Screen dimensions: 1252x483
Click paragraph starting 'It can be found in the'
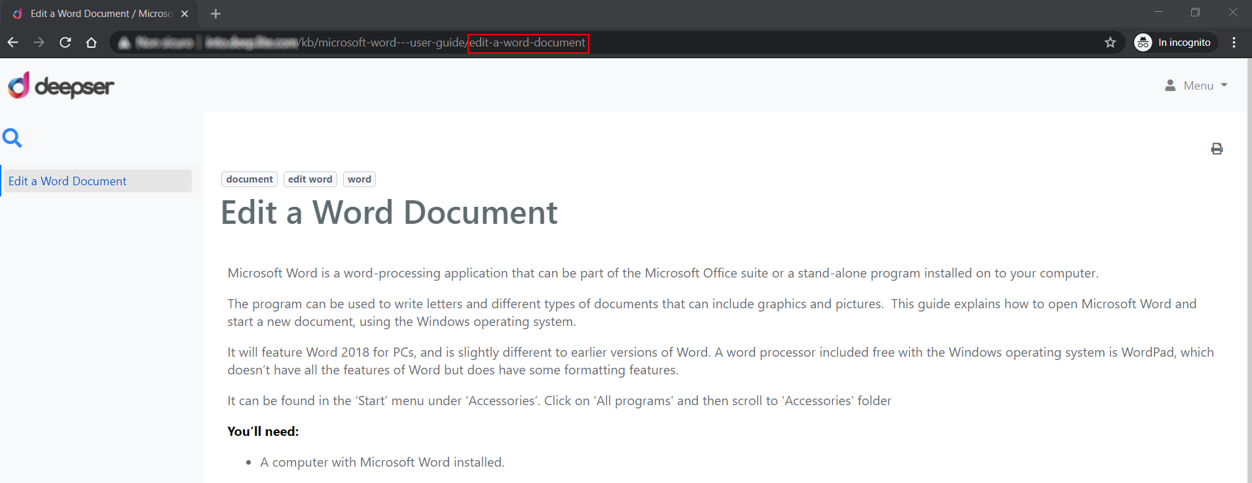559,401
